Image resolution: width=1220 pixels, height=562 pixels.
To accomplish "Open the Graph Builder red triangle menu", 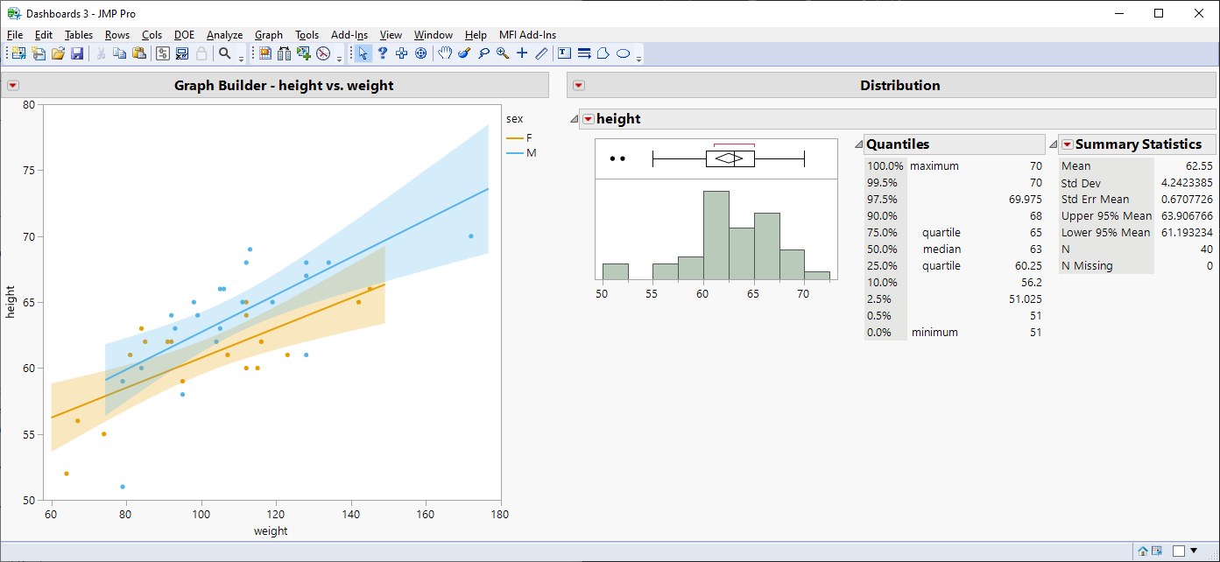I will click(x=12, y=85).
